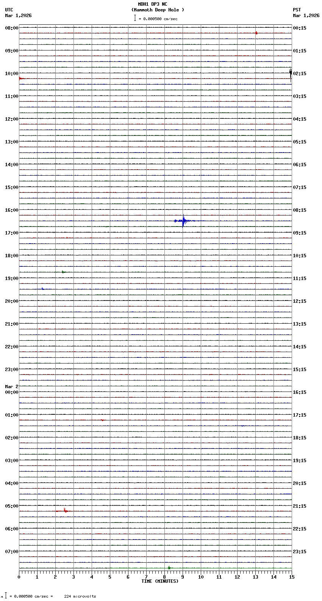322x601 pixels.
Task: Click the 07:00 UTC row label
Action: [x=11, y=552]
